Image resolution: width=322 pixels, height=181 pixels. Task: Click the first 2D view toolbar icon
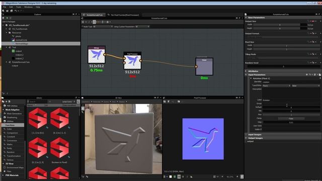165,102
